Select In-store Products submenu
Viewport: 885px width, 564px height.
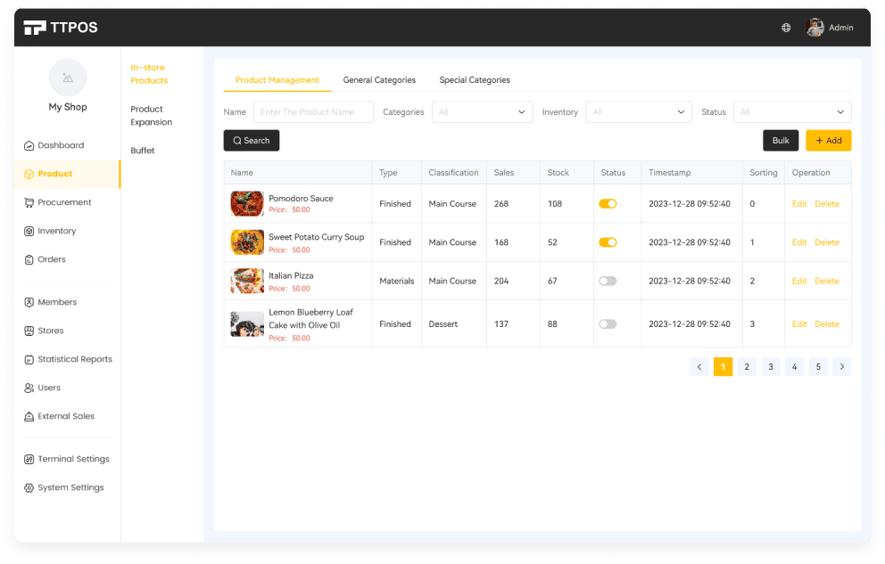coord(149,74)
